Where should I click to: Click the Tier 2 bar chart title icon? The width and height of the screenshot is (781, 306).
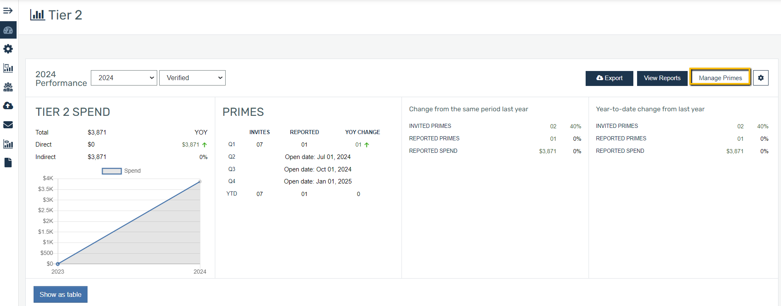coord(37,15)
